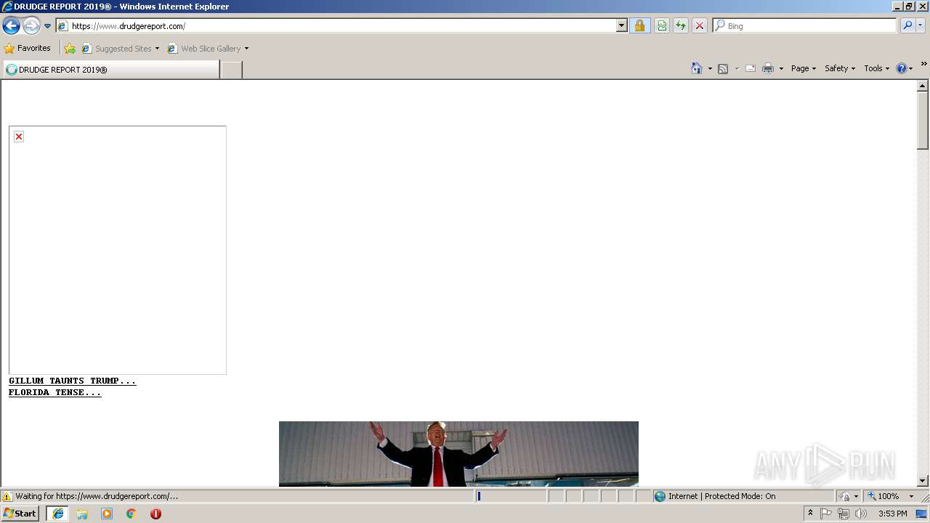Expand Web Slice Gallery dropdown arrow
The height and width of the screenshot is (523, 930).
coord(246,49)
